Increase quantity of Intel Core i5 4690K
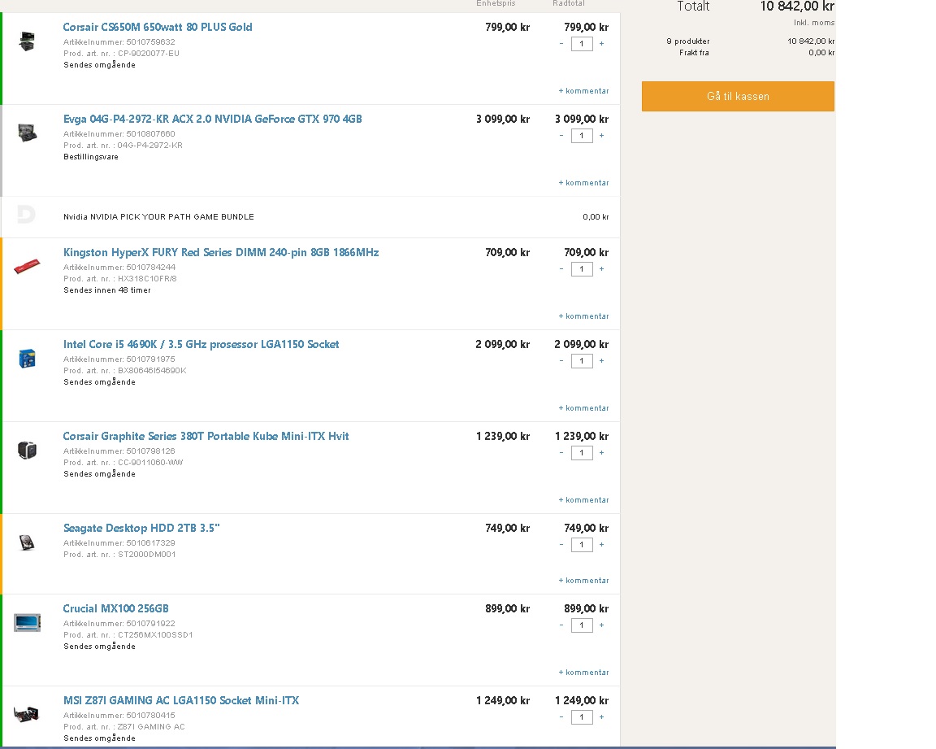 tap(602, 361)
